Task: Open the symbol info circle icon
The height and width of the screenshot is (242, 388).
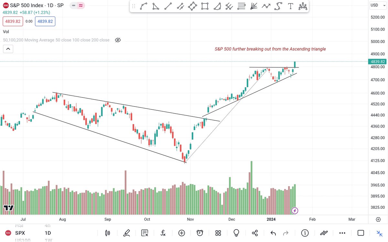Action: pos(305,233)
